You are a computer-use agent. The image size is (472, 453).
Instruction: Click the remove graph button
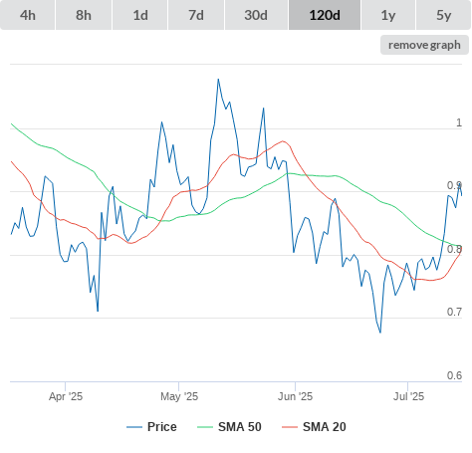point(424,45)
